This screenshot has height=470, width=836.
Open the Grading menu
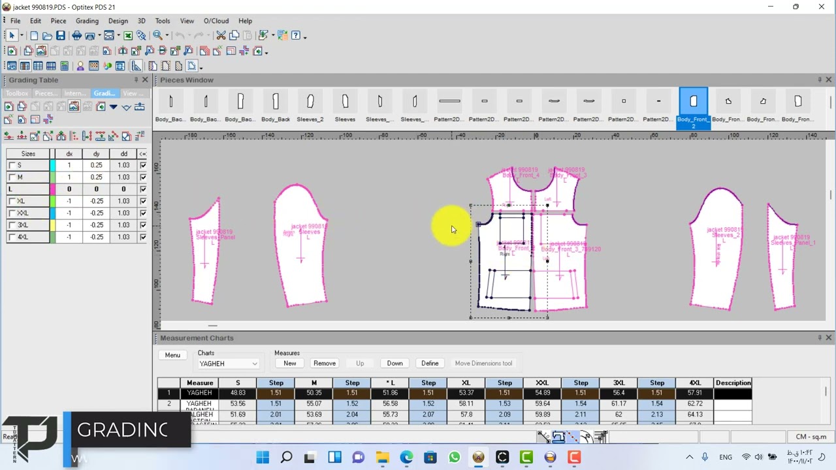87,21
